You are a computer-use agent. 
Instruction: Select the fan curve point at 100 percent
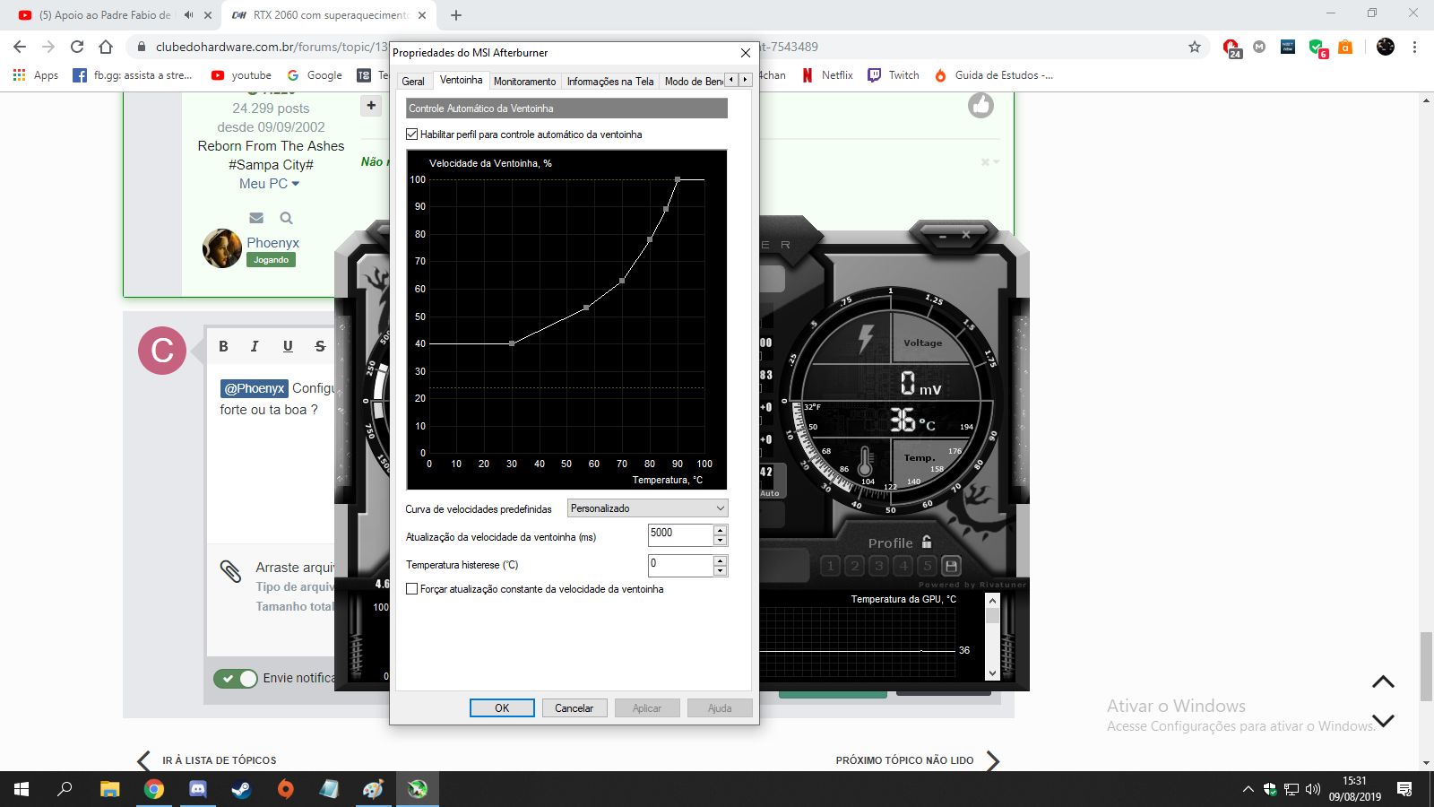click(678, 179)
